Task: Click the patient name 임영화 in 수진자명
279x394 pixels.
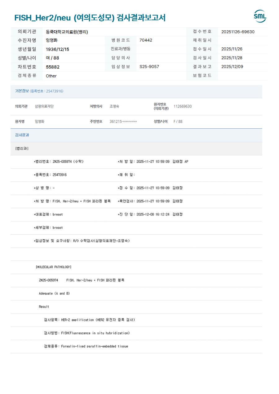Action: 52,40
